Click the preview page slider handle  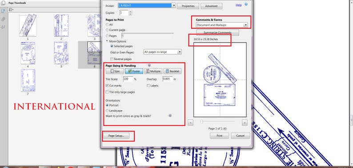(201, 121)
